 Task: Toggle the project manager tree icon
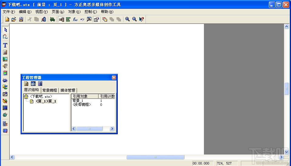click(61, 19)
